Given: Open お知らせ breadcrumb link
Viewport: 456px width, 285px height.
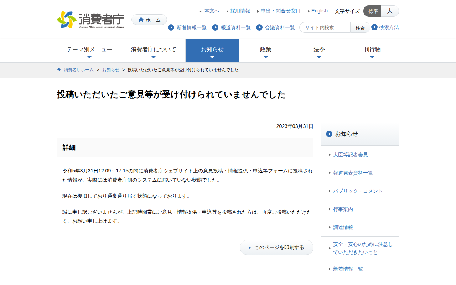Looking at the screenshot, I should [111, 70].
